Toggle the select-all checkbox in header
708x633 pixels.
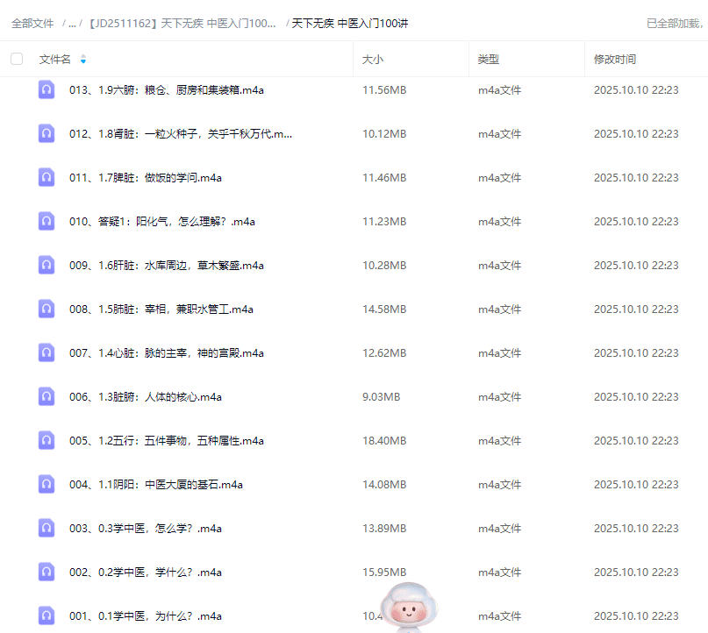17,59
